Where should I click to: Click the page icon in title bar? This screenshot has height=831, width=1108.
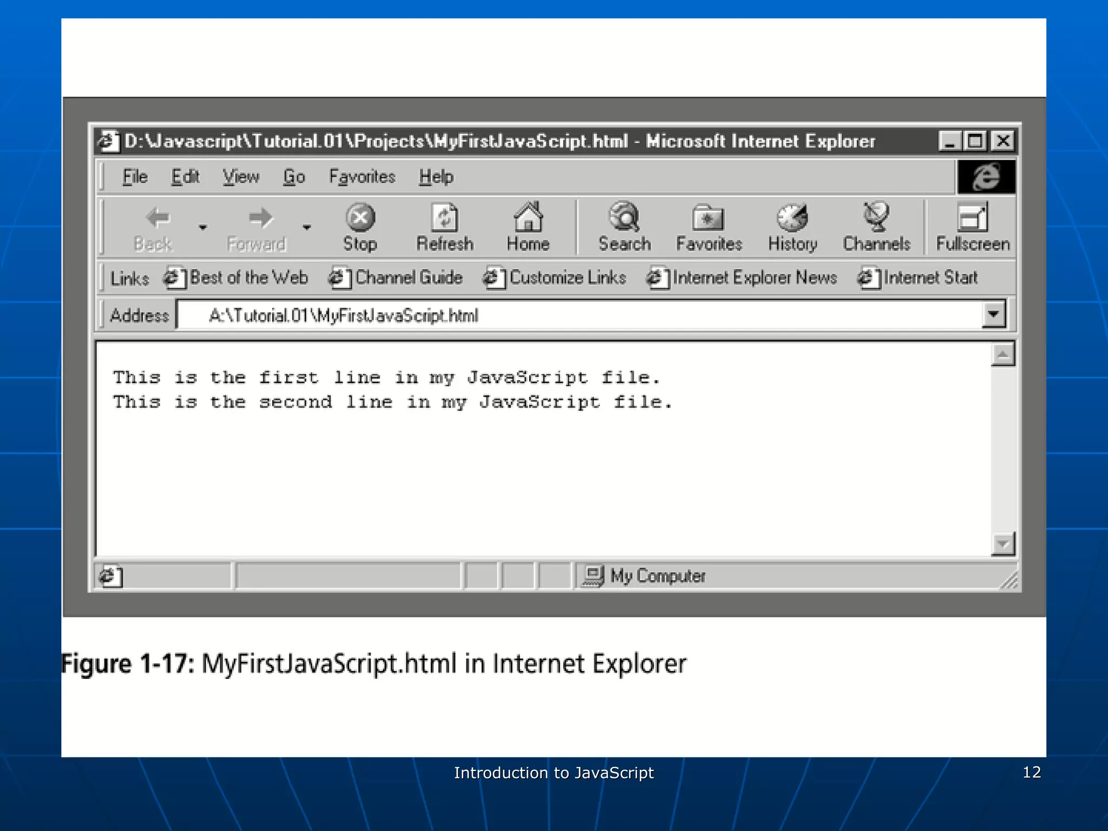click(x=108, y=141)
